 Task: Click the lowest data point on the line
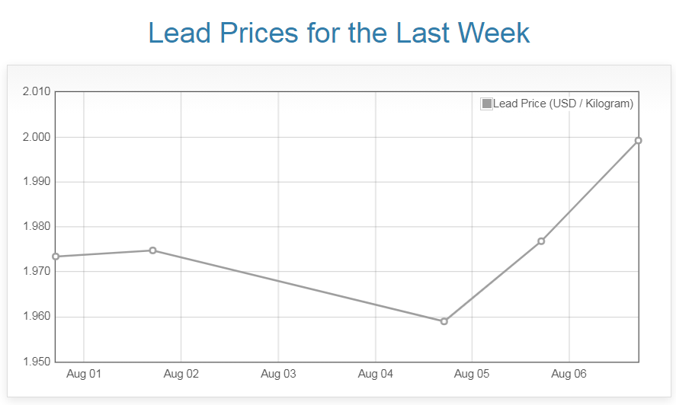coord(444,321)
